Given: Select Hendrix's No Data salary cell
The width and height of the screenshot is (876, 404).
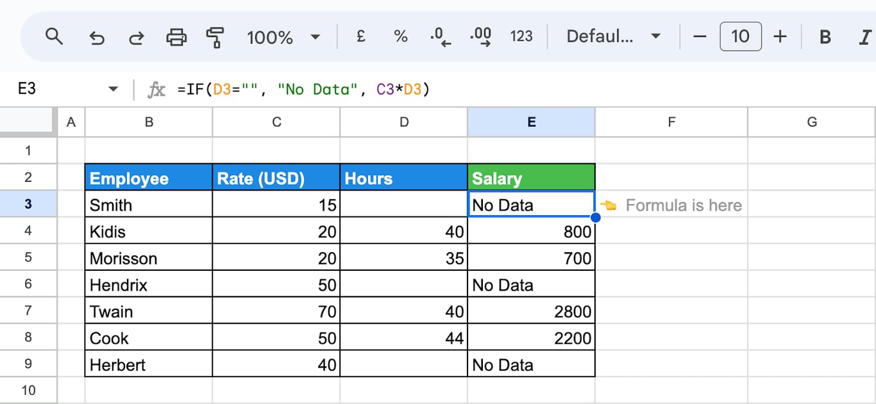Looking at the screenshot, I should [x=532, y=284].
